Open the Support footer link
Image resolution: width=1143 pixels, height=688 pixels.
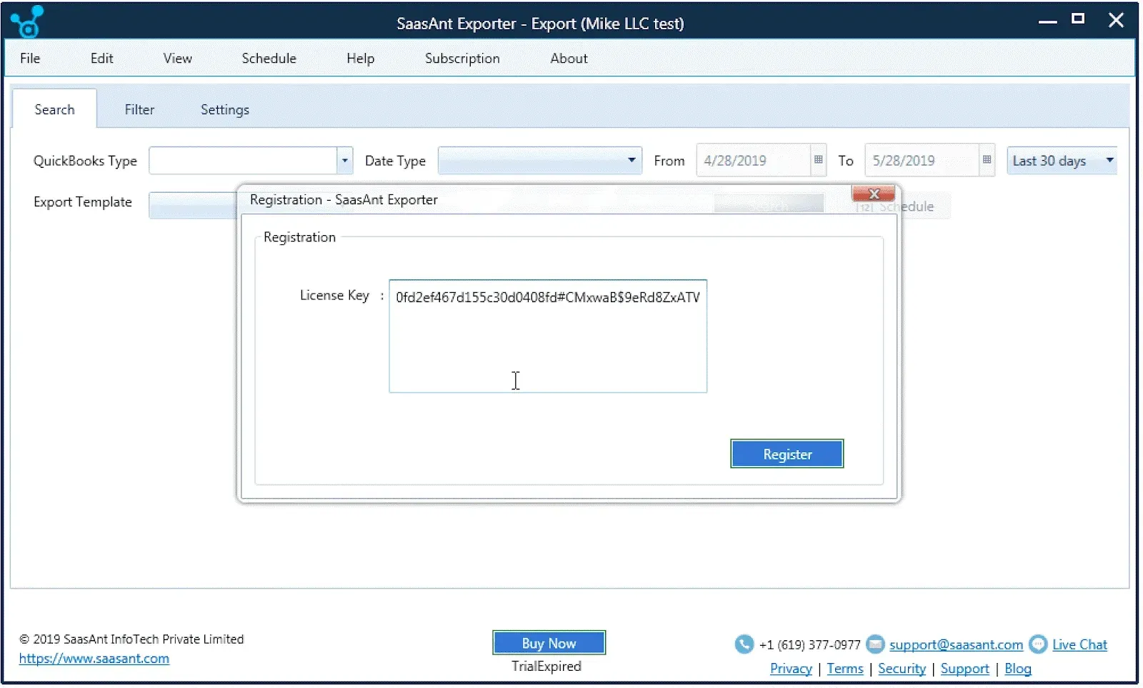pos(964,669)
